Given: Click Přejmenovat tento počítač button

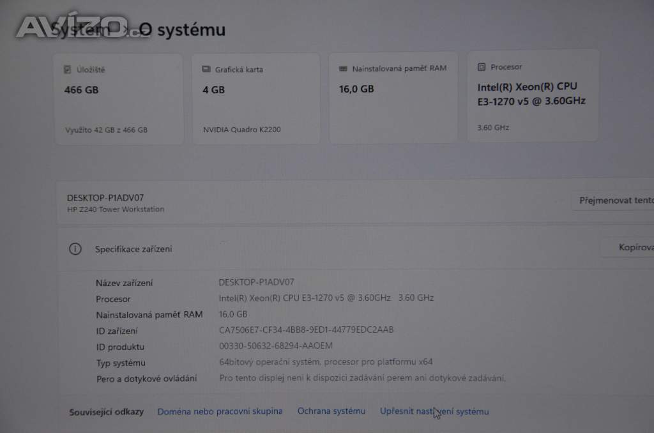Looking at the screenshot, I should 613,201.
